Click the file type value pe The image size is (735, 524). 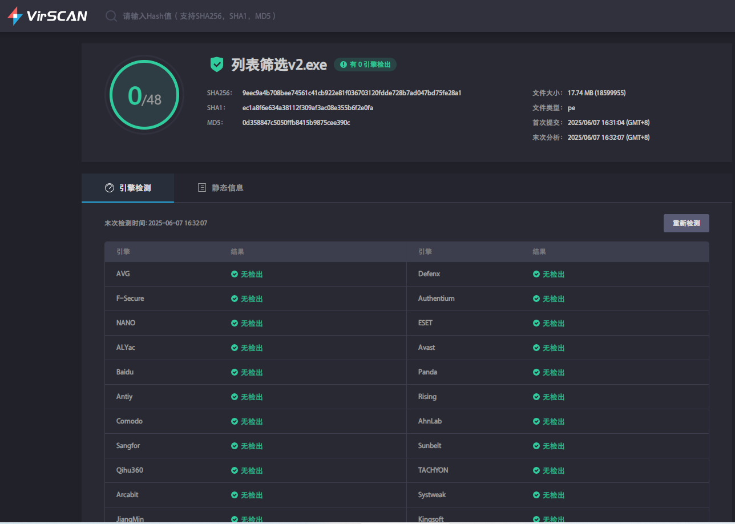[x=571, y=107]
